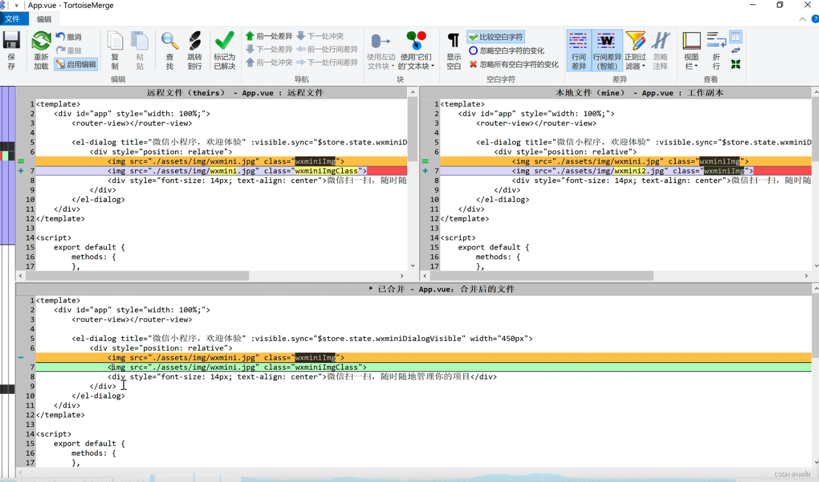This screenshot has height=482, width=819.
Task: Select 忽略空白字符的变化 option
Action: (506, 50)
